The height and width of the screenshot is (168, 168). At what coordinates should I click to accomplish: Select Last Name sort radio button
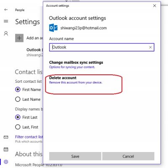18,99
